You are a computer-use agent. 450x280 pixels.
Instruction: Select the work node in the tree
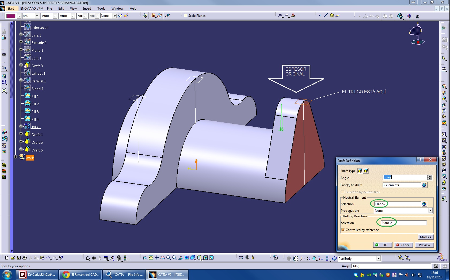tap(30, 158)
